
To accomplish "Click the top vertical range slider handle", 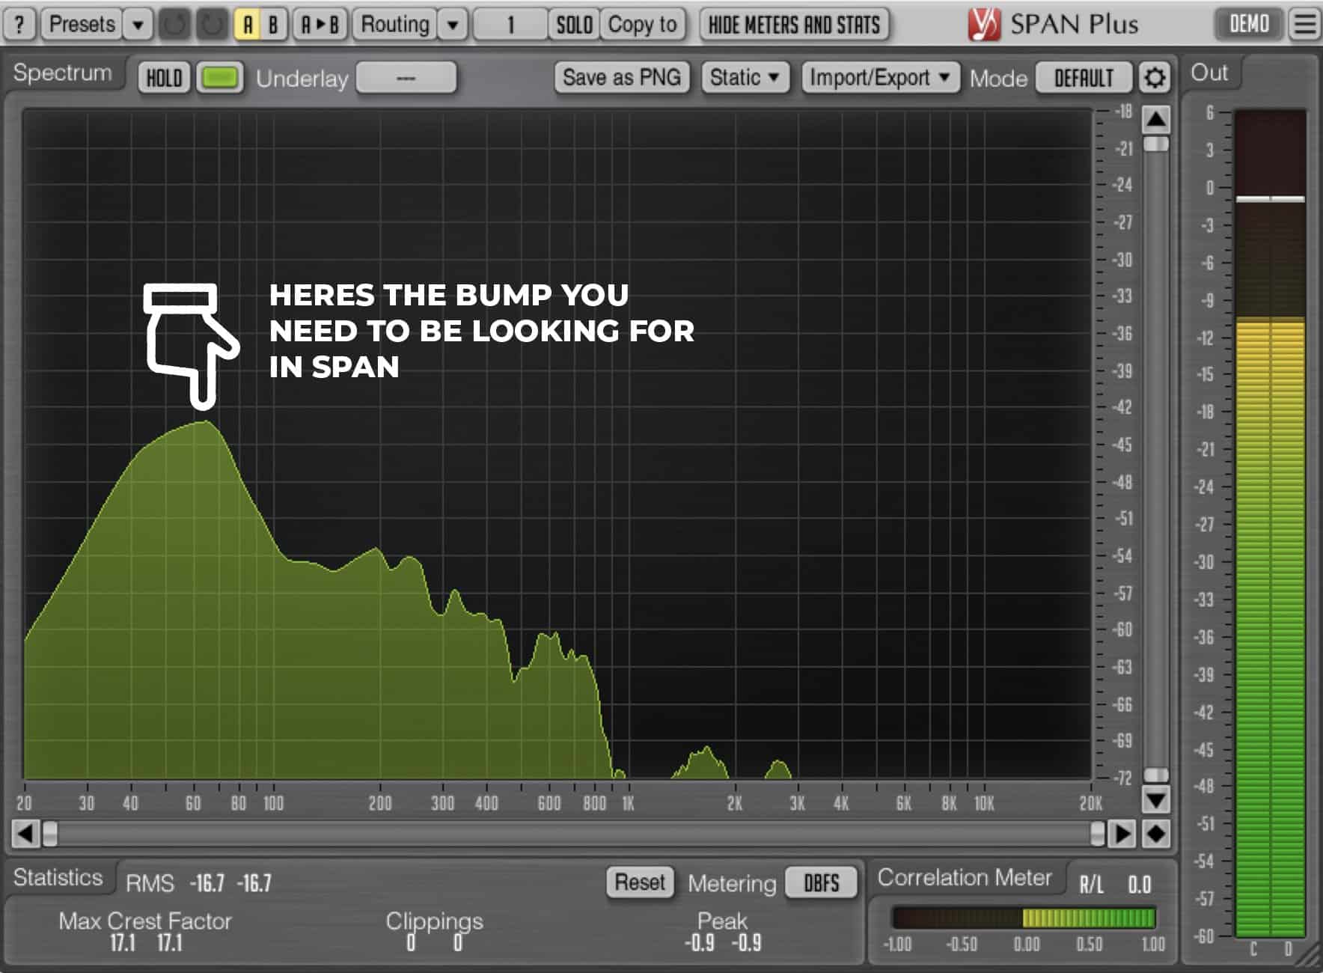I will 1156,144.
